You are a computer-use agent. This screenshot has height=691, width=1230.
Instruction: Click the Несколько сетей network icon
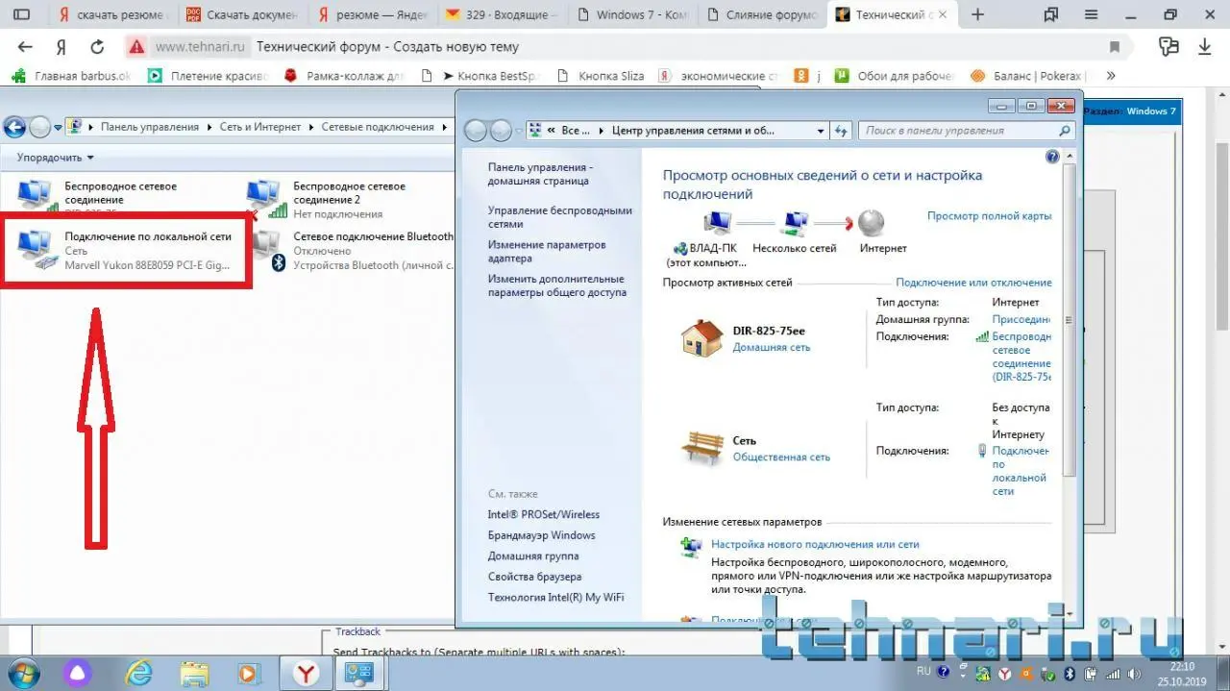point(795,224)
